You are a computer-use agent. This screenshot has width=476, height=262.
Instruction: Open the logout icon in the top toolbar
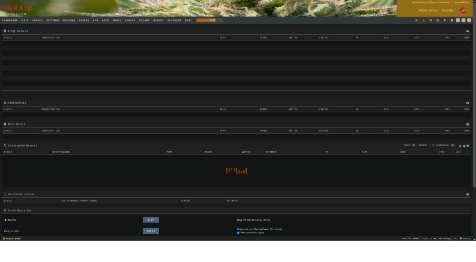click(416, 20)
